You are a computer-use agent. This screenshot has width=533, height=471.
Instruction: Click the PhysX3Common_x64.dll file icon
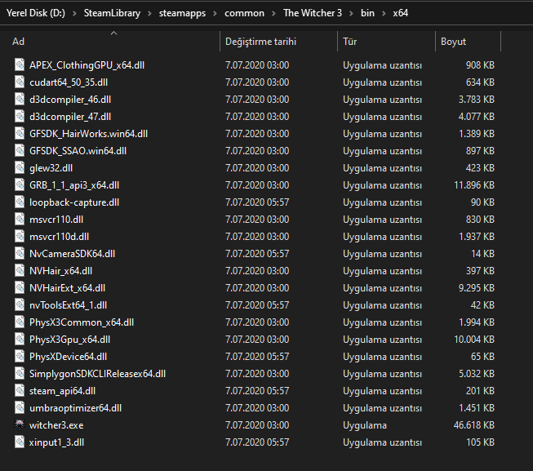click(x=20, y=322)
